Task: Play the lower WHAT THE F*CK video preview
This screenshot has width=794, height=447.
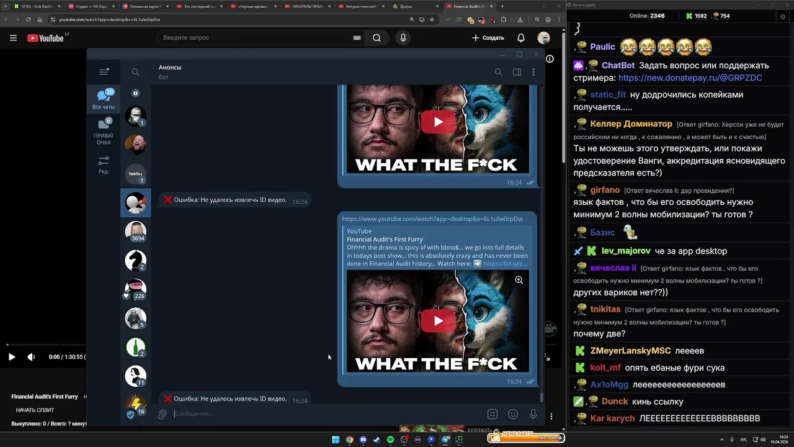Action: tap(438, 320)
